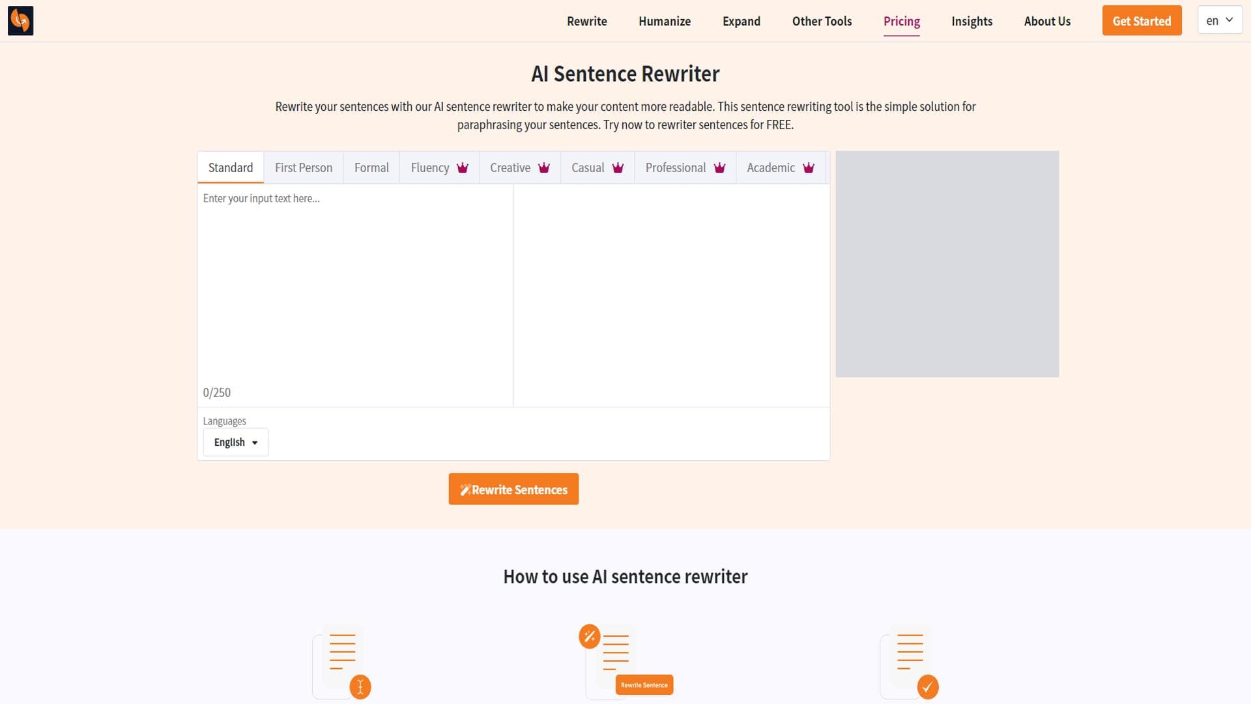Click the crown icon on the Fluency tab
The width and height of the screenshot is (1251, 704).
(463, 168)
